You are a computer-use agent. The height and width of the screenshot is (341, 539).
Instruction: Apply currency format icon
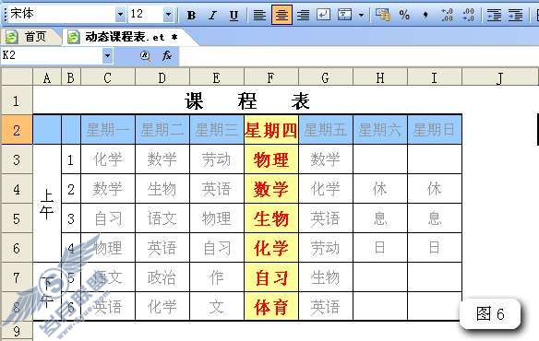(x=383, y=15)
